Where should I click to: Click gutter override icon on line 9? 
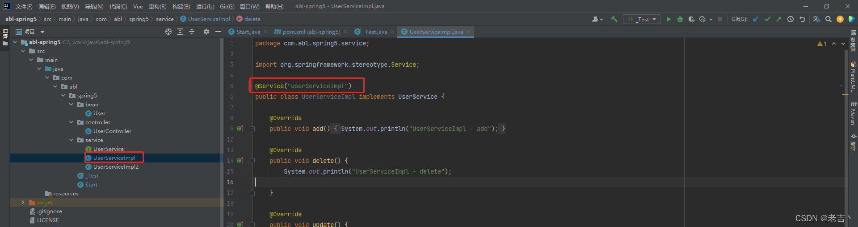coord(240,129)
